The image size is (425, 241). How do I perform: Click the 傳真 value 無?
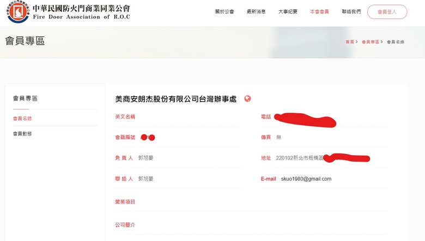click(278, 138)
